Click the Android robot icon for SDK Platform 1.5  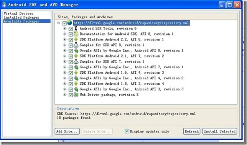[x=76, y=84]
